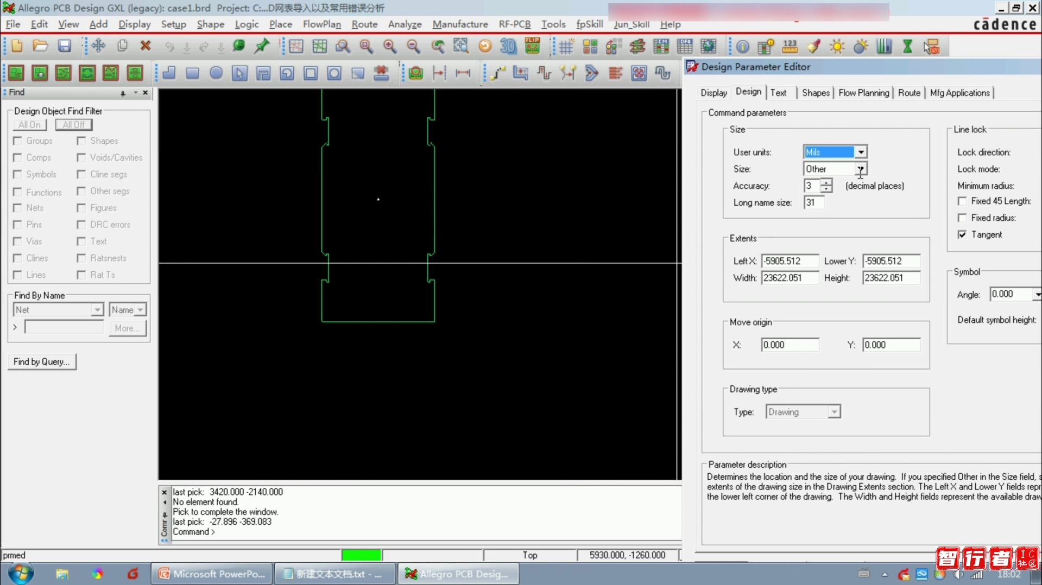Open the Size dropdown showing Other

point(861,169)
